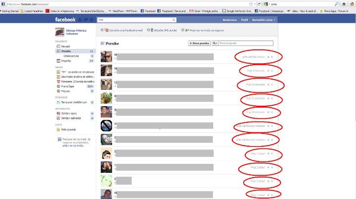Open Ostale poruke in the left sidebar
The image size is (356, 199).
[71, 56]
